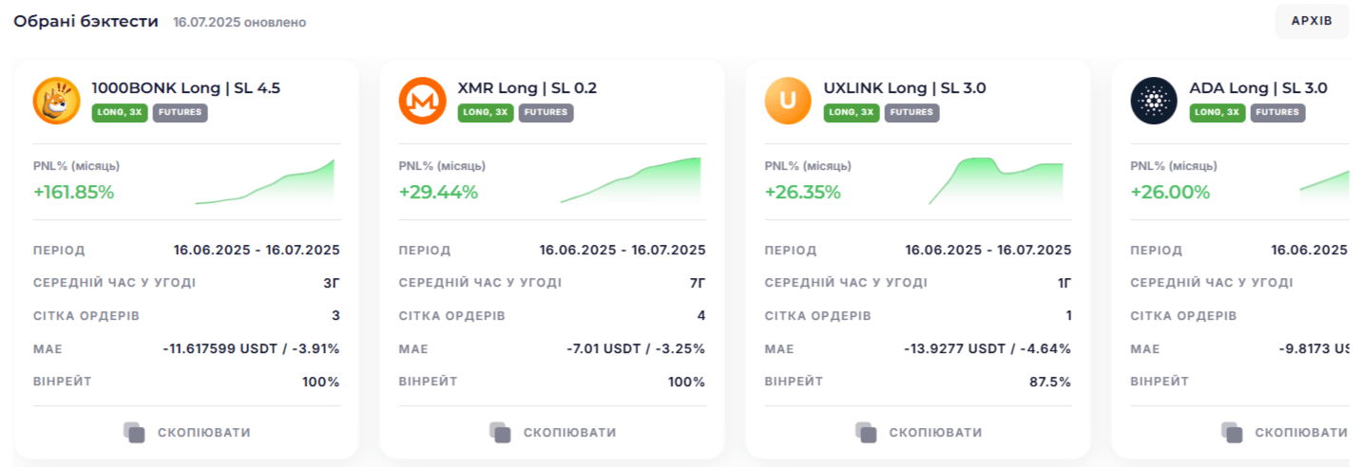Click the UXLINK PNL chart
Screen dimensions: 1363x467
[996, 181]
